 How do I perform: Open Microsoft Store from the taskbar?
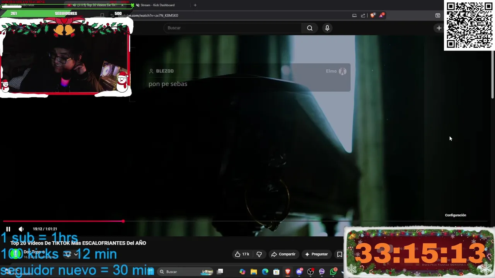[x=277, y=272]
